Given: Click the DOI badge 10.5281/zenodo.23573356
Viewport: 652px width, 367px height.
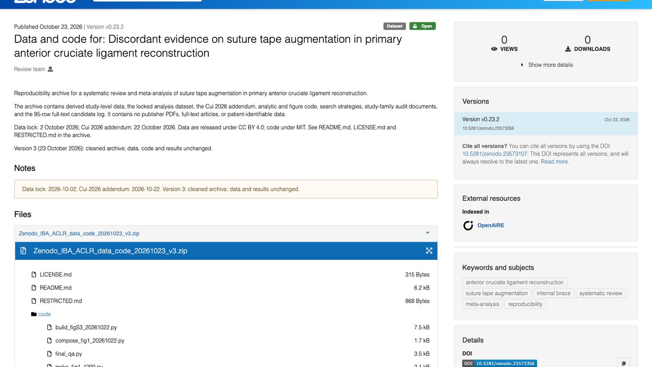Looking at the screenshot, I should point(500,363).
